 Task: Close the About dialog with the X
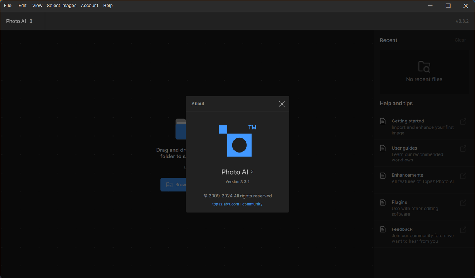click(x=282, y=104)
